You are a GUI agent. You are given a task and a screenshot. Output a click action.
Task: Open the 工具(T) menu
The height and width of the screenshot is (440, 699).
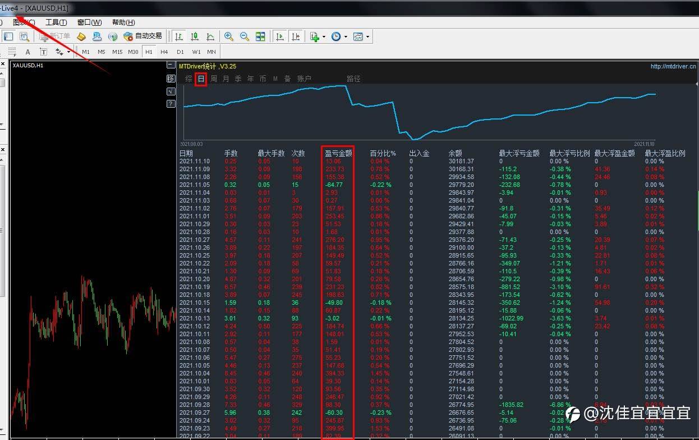point(56,22)
